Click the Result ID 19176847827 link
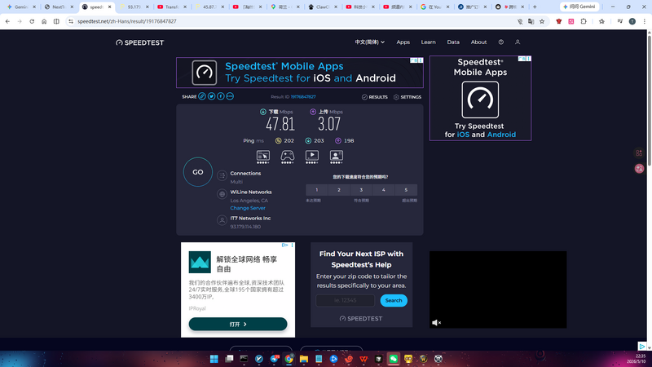The image size is (652, 367). [303, 96]
